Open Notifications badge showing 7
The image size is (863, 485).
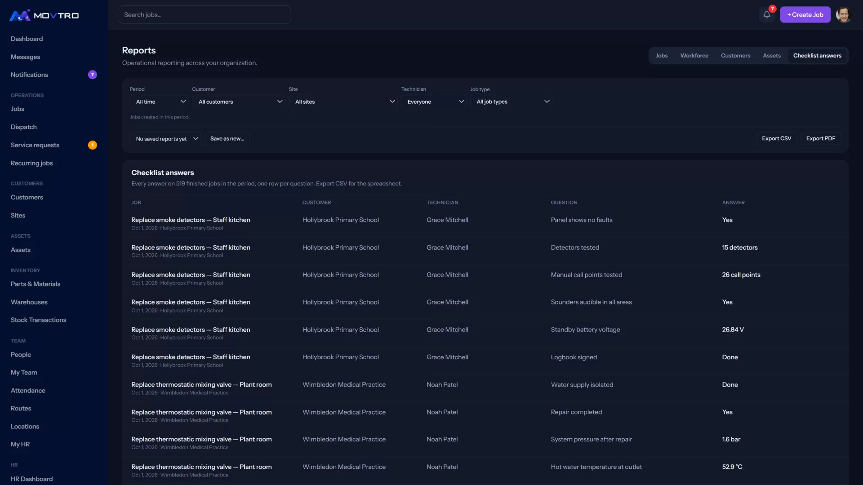(x=92, y=75)
